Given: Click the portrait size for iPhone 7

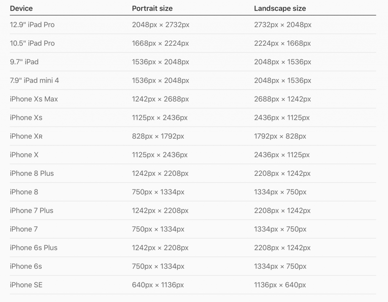Looking at the screenshot, I should 158,229.
